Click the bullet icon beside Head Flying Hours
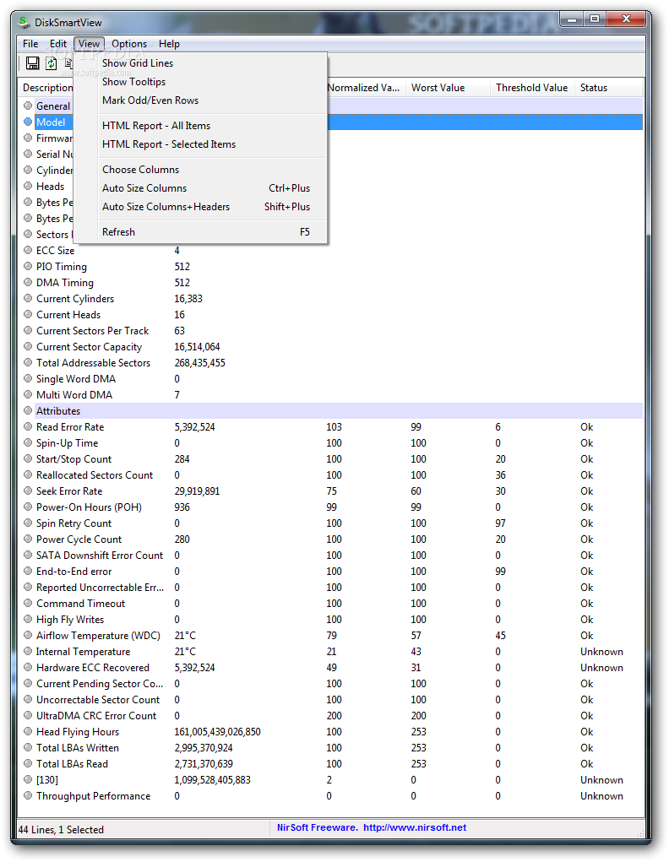 point(28,731)
